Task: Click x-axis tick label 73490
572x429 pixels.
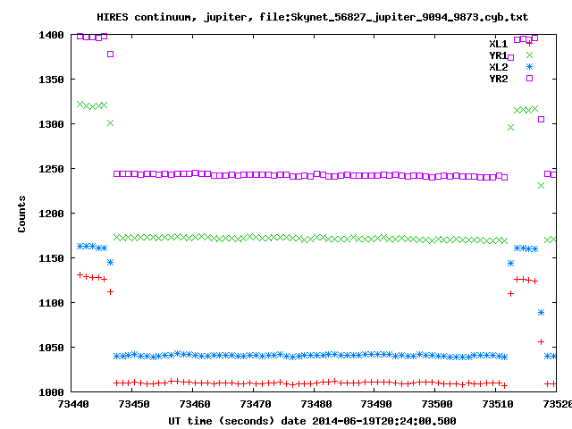Action: tap(376, 404)
